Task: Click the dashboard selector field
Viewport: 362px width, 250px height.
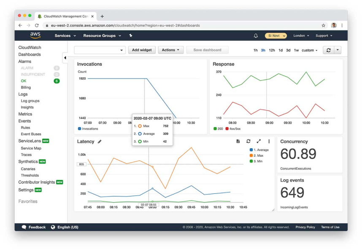Action: [100, 50]
